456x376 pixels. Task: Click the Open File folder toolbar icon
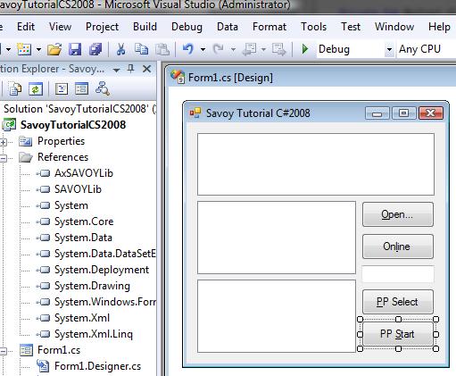click(54, 49)
